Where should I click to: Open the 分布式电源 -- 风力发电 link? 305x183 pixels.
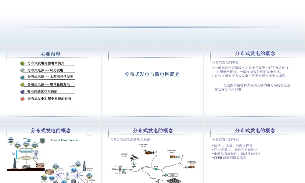coord(45,70)
